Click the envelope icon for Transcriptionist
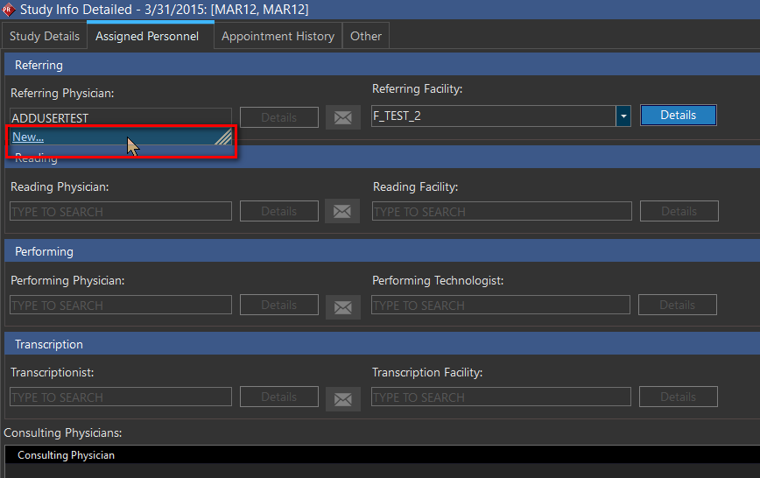The image size is (760, 478). point(342,398)
